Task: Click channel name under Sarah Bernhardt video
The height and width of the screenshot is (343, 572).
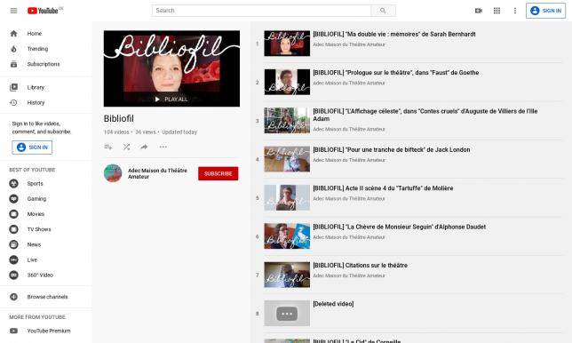Action: click(349, 44)
